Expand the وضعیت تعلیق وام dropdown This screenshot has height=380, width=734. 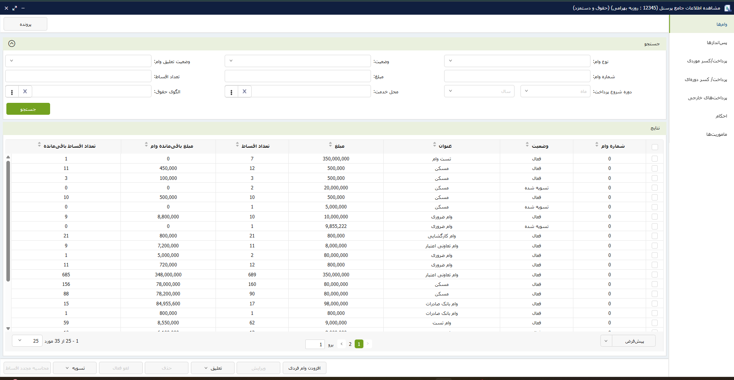(78, 61)
